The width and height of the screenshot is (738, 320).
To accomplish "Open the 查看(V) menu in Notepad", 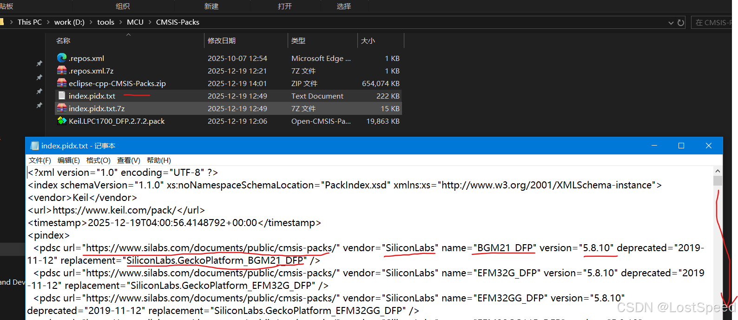I will coord(129,160).
